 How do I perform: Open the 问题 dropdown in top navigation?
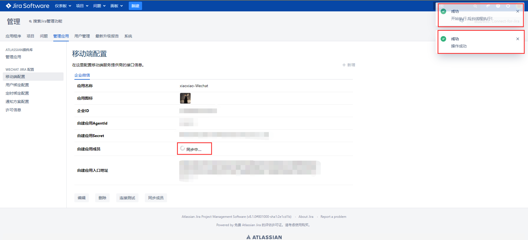[x=99, y=6]
